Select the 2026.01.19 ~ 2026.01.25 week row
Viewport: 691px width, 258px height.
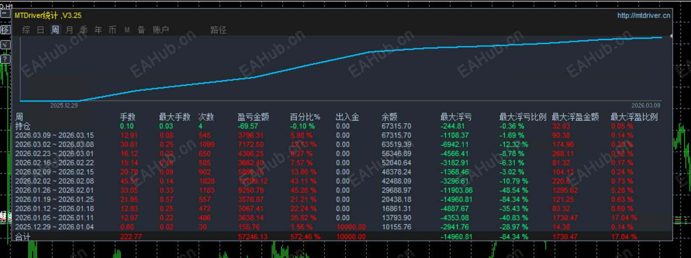55,200
